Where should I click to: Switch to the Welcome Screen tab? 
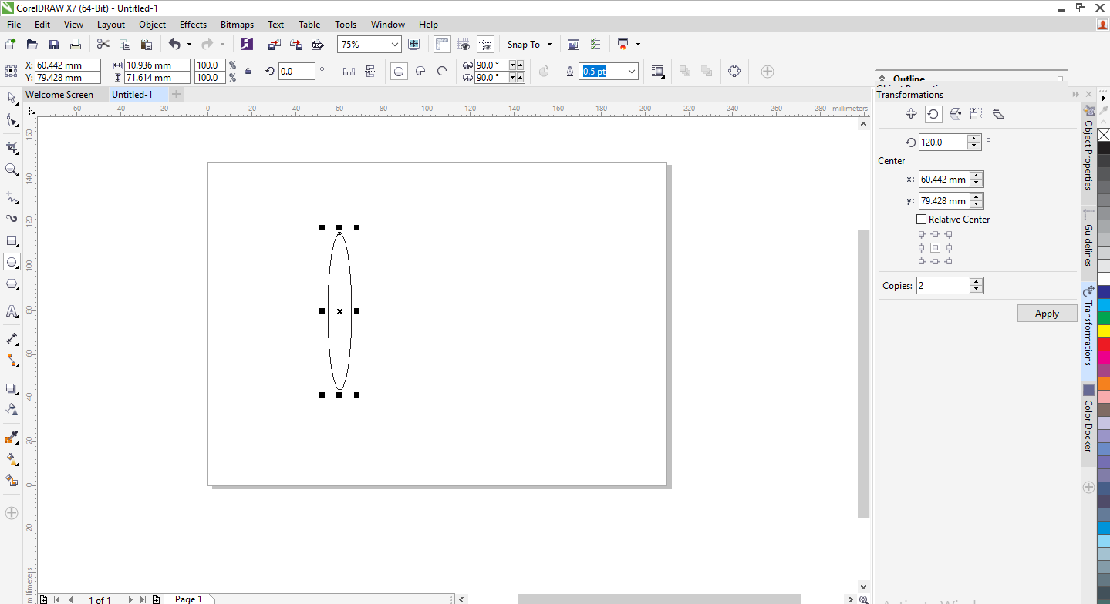point(59,95)
